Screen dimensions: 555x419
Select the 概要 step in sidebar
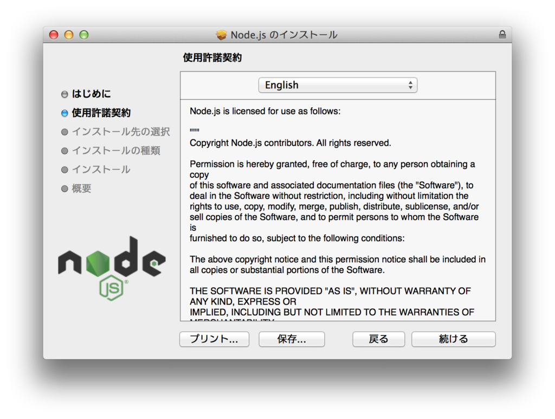click(x=81, y=189)
